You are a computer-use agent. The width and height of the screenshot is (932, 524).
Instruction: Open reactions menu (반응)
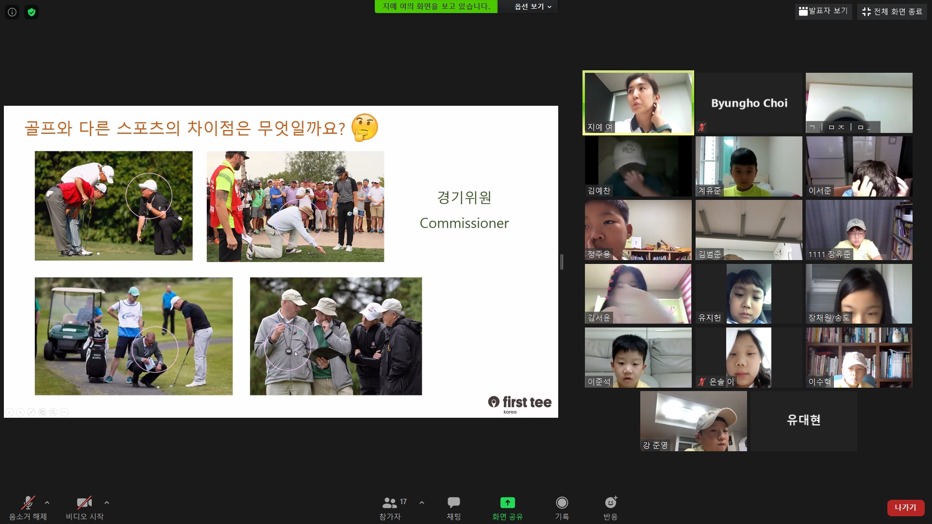[x=610, y=508]
